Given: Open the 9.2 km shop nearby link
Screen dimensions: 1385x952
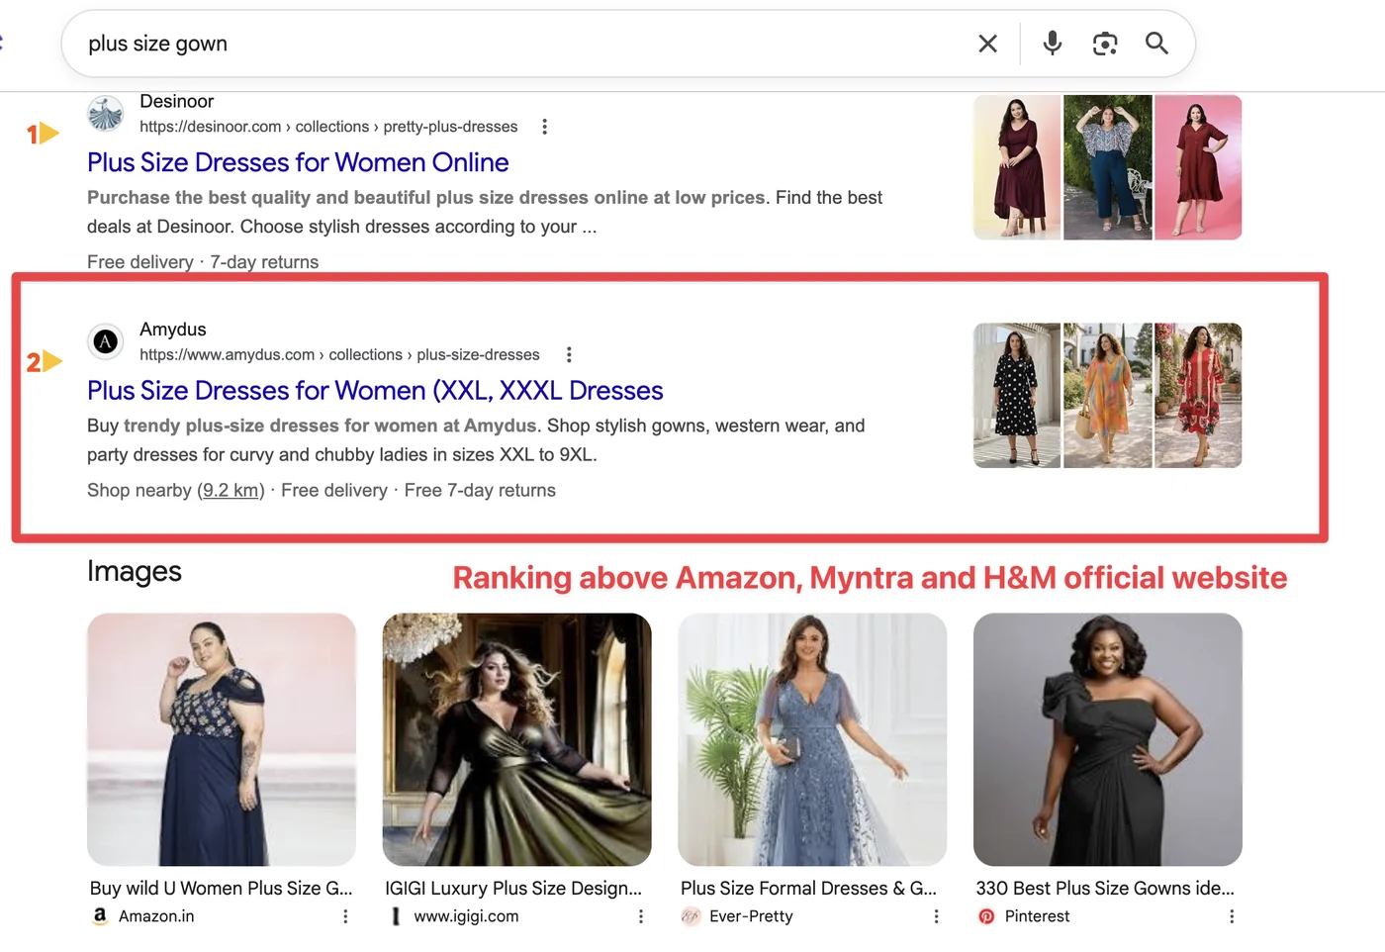Looking at the screenshot, I should click(x=231, y=490).
